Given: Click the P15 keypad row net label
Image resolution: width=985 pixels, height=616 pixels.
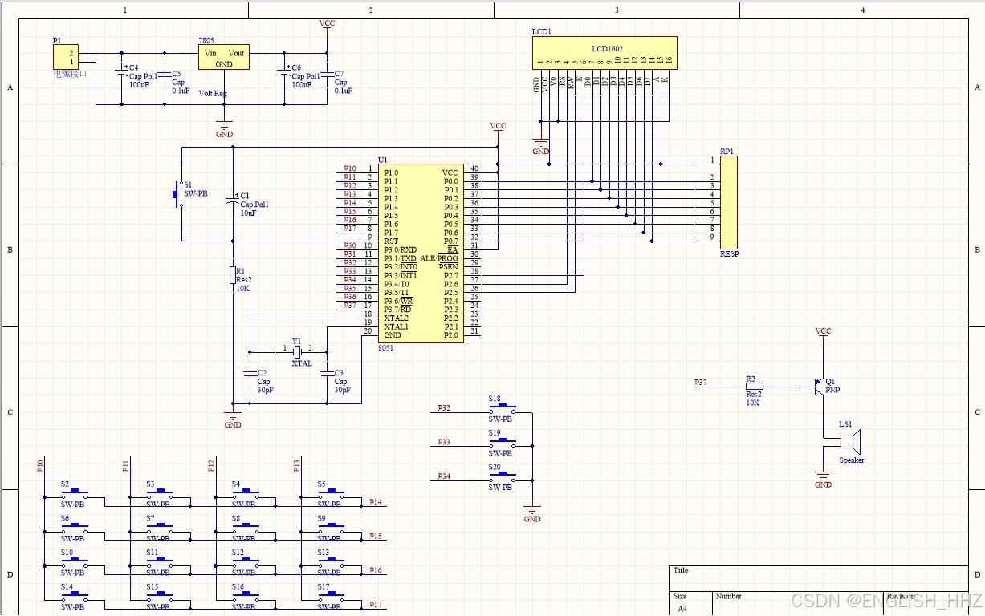Looking at the screenshot, I should point(376,536).
